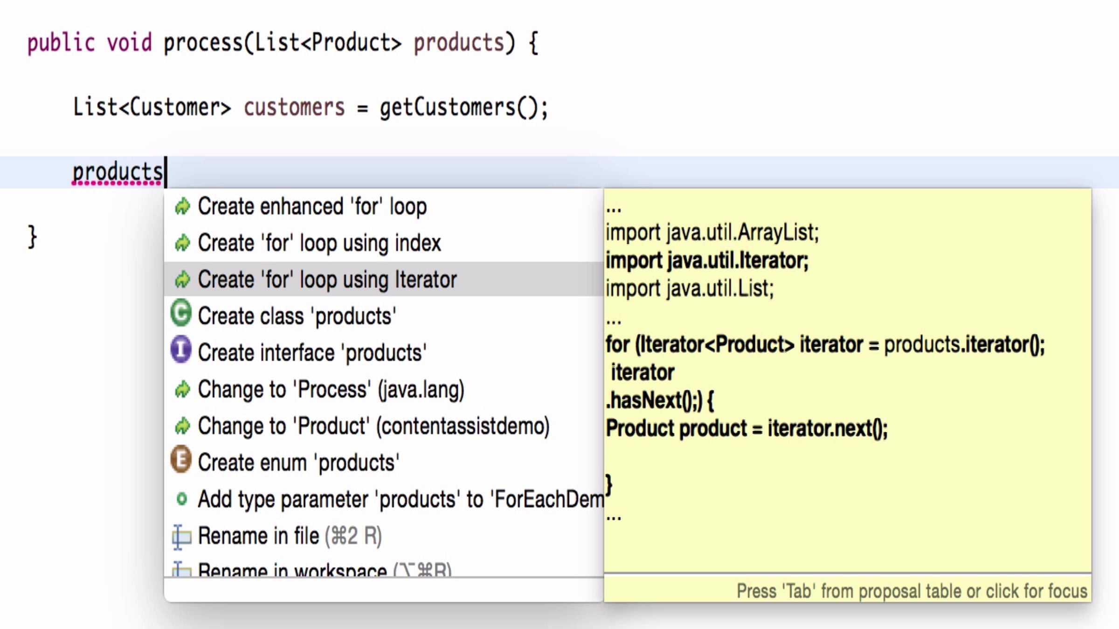Place cursor on underlined products word

point(117,172)
